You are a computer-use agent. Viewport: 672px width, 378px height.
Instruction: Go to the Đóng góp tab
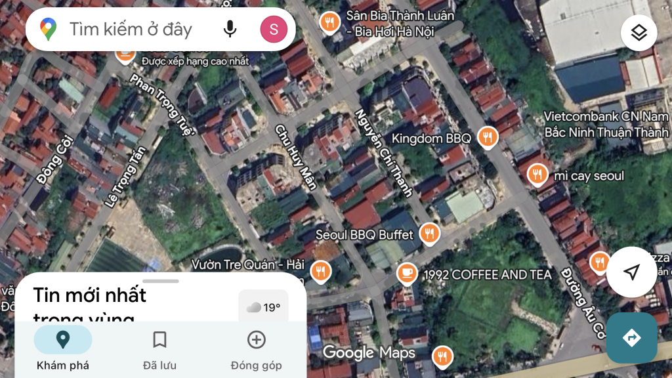point(256,348)
